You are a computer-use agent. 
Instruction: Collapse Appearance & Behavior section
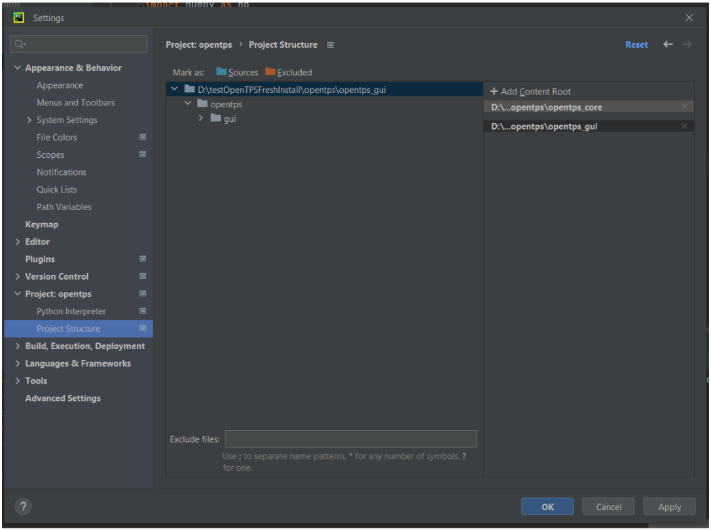click(x=18, y=67)
